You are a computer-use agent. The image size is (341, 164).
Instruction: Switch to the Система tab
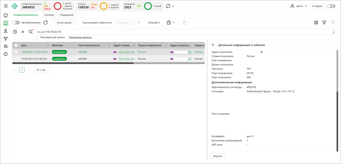(x=49, y=15)
